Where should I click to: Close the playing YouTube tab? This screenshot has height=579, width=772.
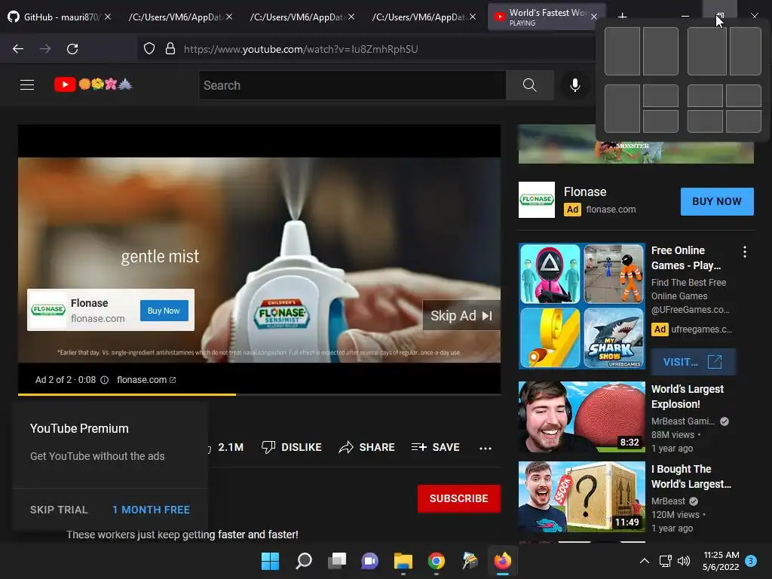(594, 17)
